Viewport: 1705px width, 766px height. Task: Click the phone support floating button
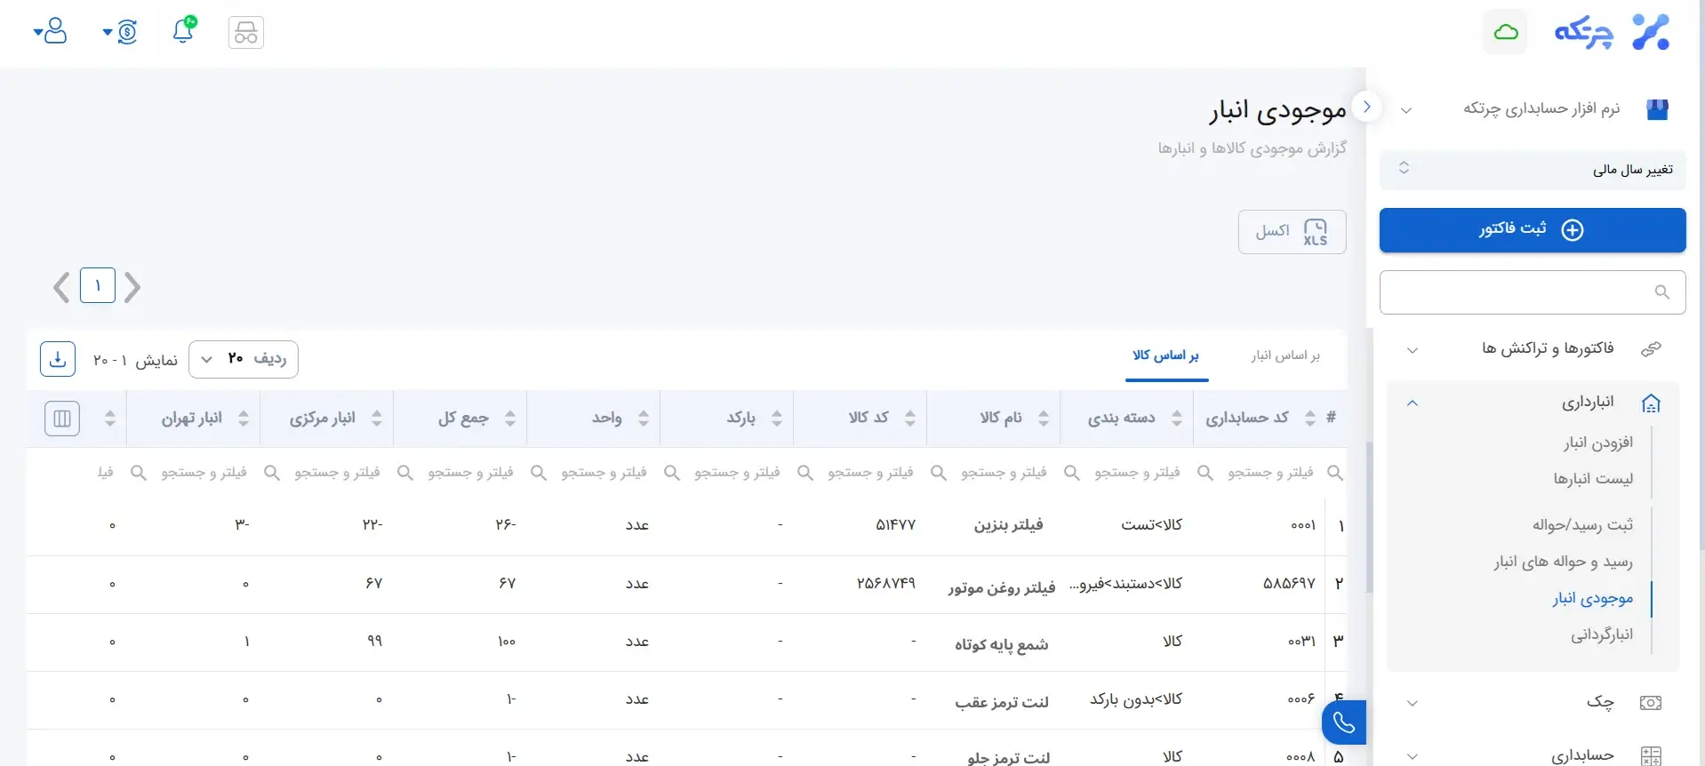pyautogui.click(x=1344, y=722)
